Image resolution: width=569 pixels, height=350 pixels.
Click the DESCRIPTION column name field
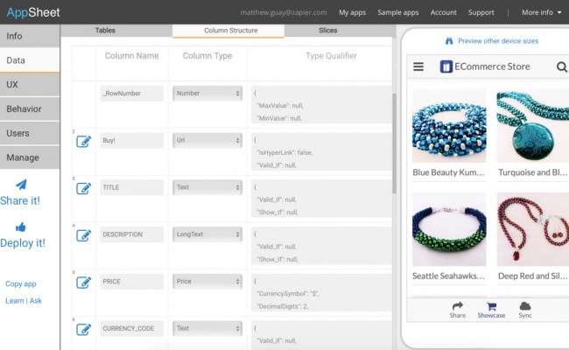[131, 234]
